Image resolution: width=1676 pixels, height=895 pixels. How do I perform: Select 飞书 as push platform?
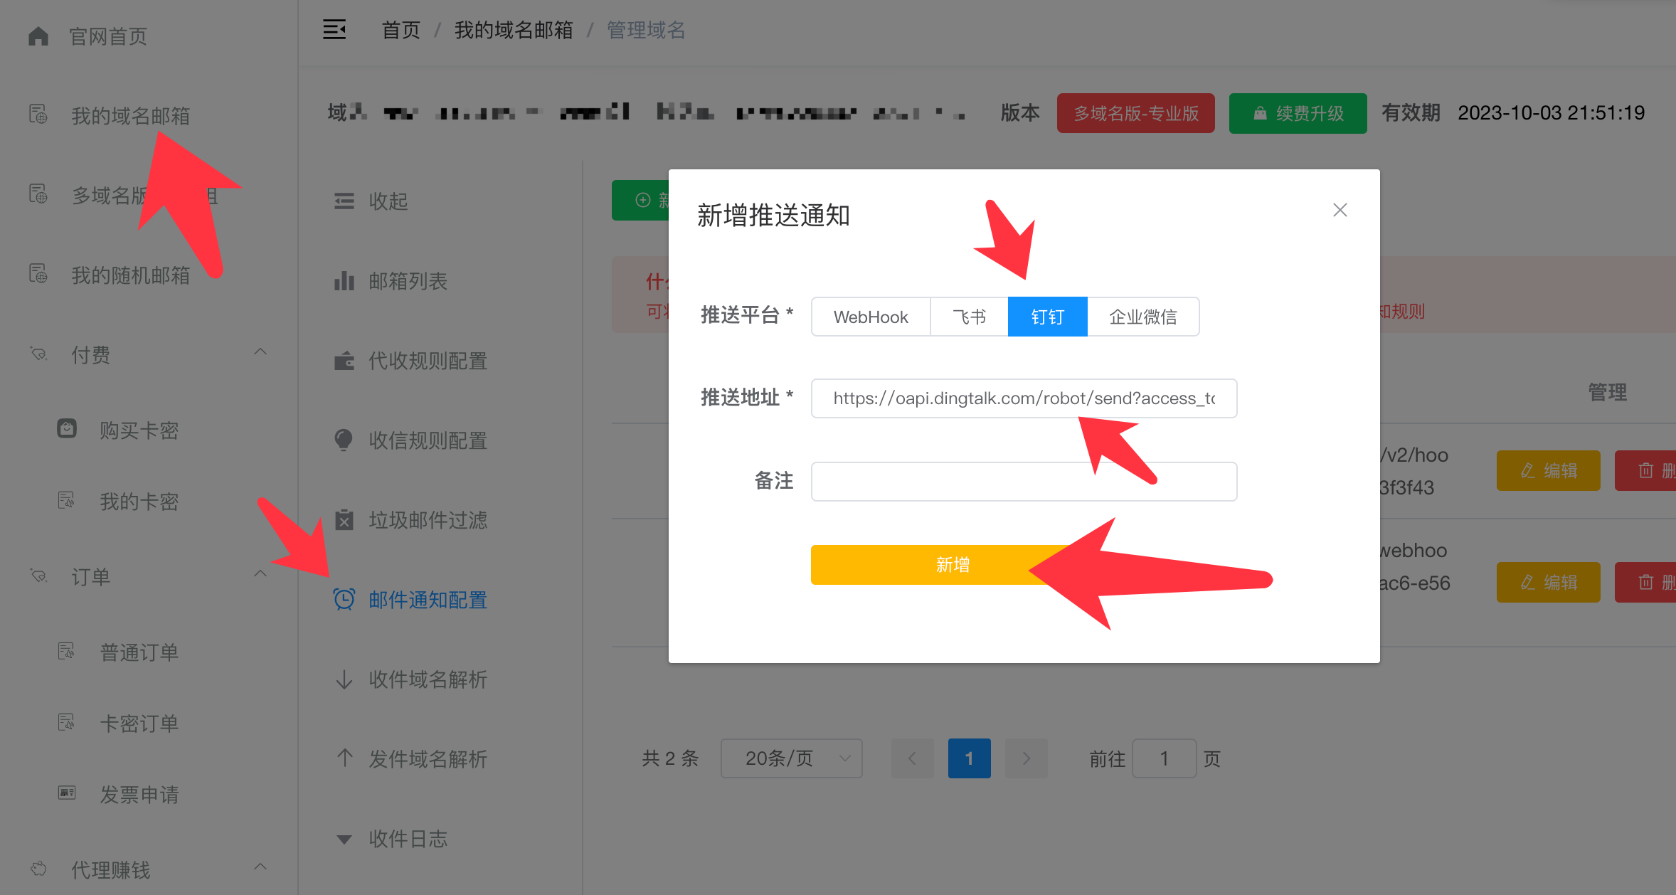(969, 317)
